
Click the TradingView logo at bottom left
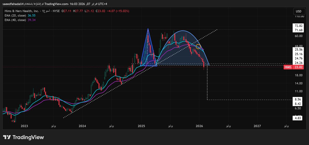(x=23, y=137)
